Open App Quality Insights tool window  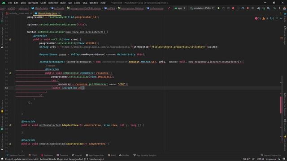click(145, 155)
